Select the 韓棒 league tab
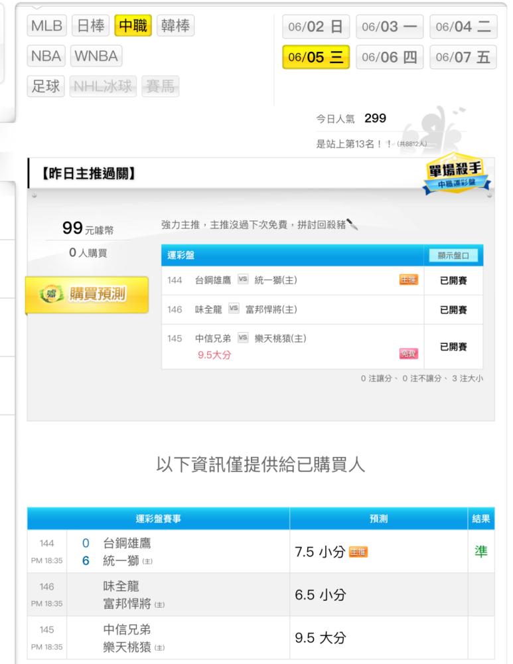This screenshot has height=664, width=513. coord(175,25)
